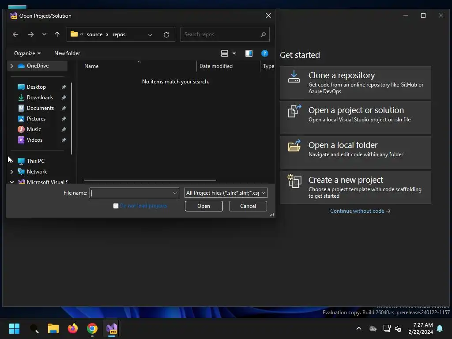This screenshot has height=339, width=452.
Task: Click the pin icon beside Downloads
Action: coord(64,98)
